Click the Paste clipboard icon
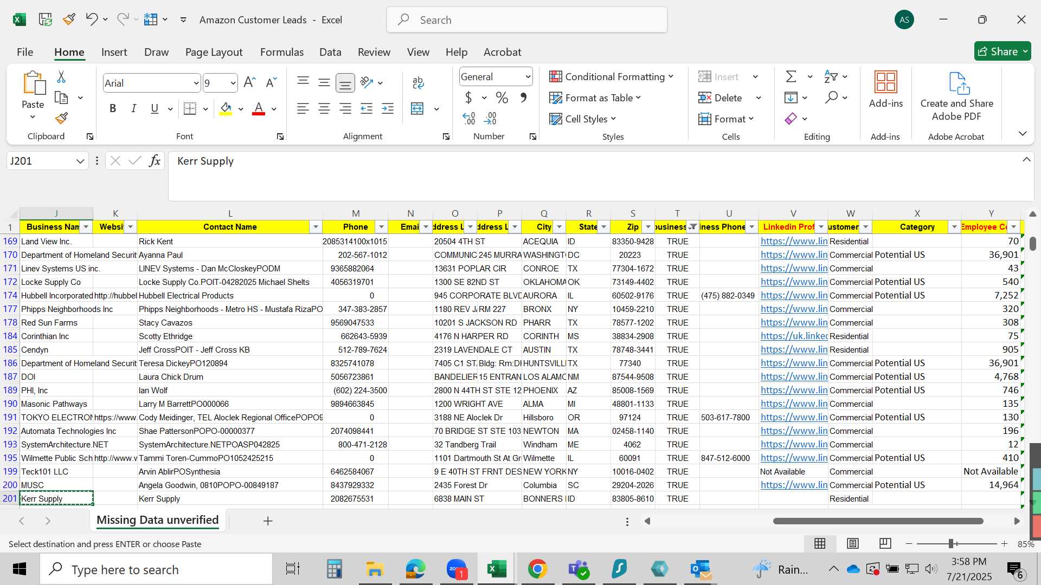This screenshot has height=585, width=1041. (x=33, y=83)
